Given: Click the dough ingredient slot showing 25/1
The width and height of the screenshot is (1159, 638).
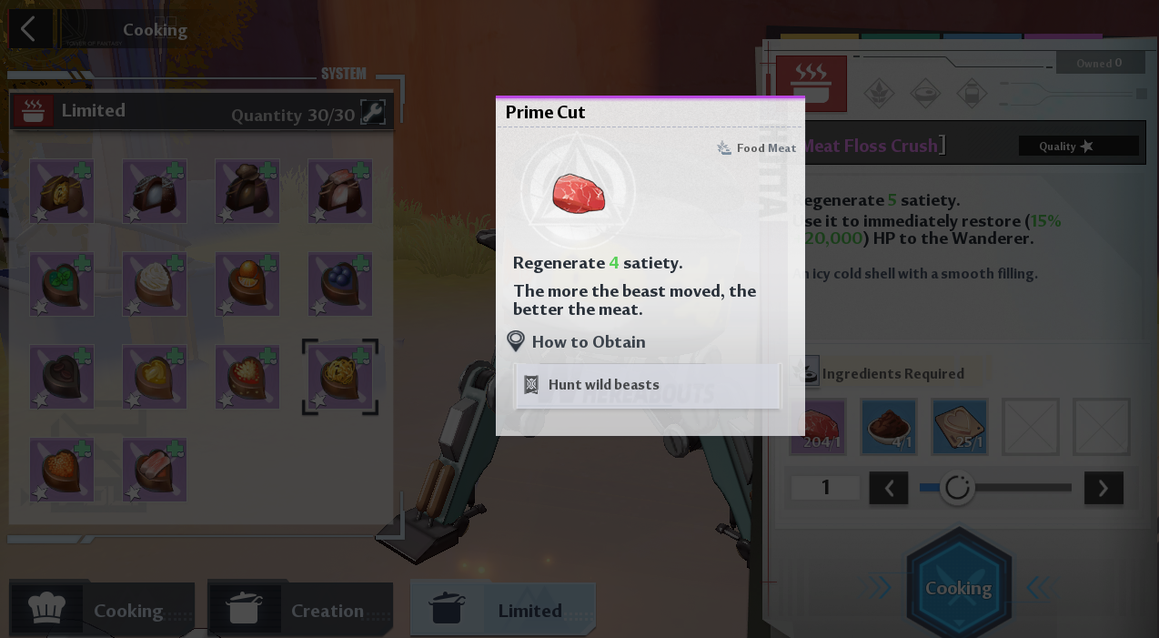Looking at the screenshot, I should click(960, 426).
